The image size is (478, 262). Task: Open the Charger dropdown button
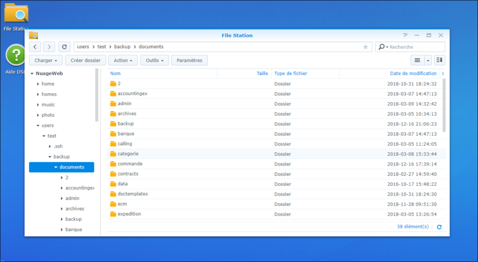46,60
